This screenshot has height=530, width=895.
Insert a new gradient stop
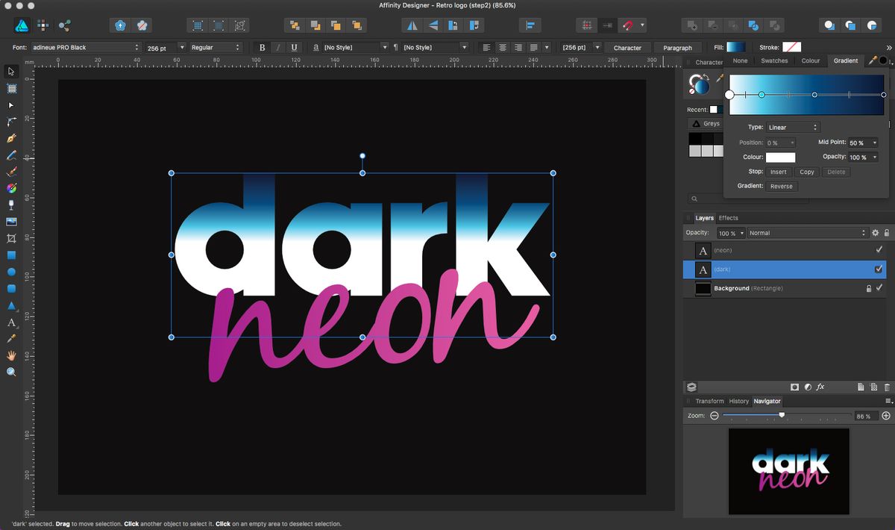778,172
